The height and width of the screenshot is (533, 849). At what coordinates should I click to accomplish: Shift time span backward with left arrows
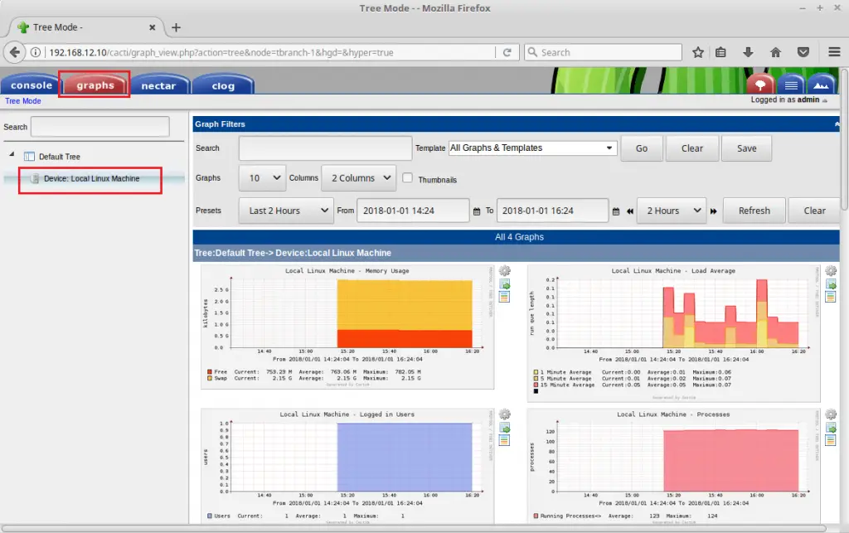[x=630, y=211]
